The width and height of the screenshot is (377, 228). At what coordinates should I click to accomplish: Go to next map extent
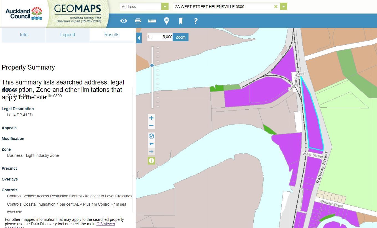pos(151,152)
